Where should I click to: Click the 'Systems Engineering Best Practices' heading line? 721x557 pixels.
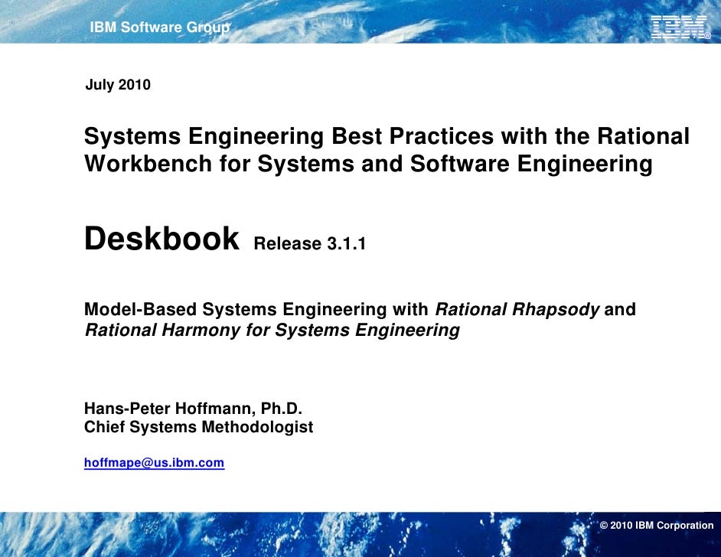pos(387,136)
